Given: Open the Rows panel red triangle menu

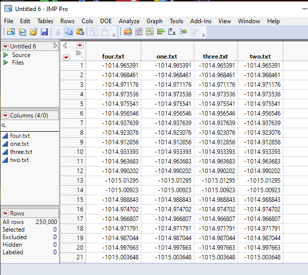Looking at the screenshot, I should [6, 213].
